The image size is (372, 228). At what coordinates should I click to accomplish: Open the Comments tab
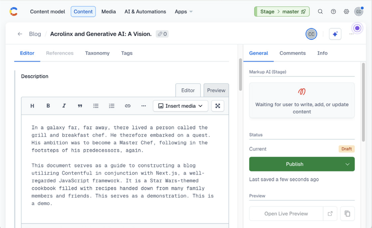pos(292,53)
